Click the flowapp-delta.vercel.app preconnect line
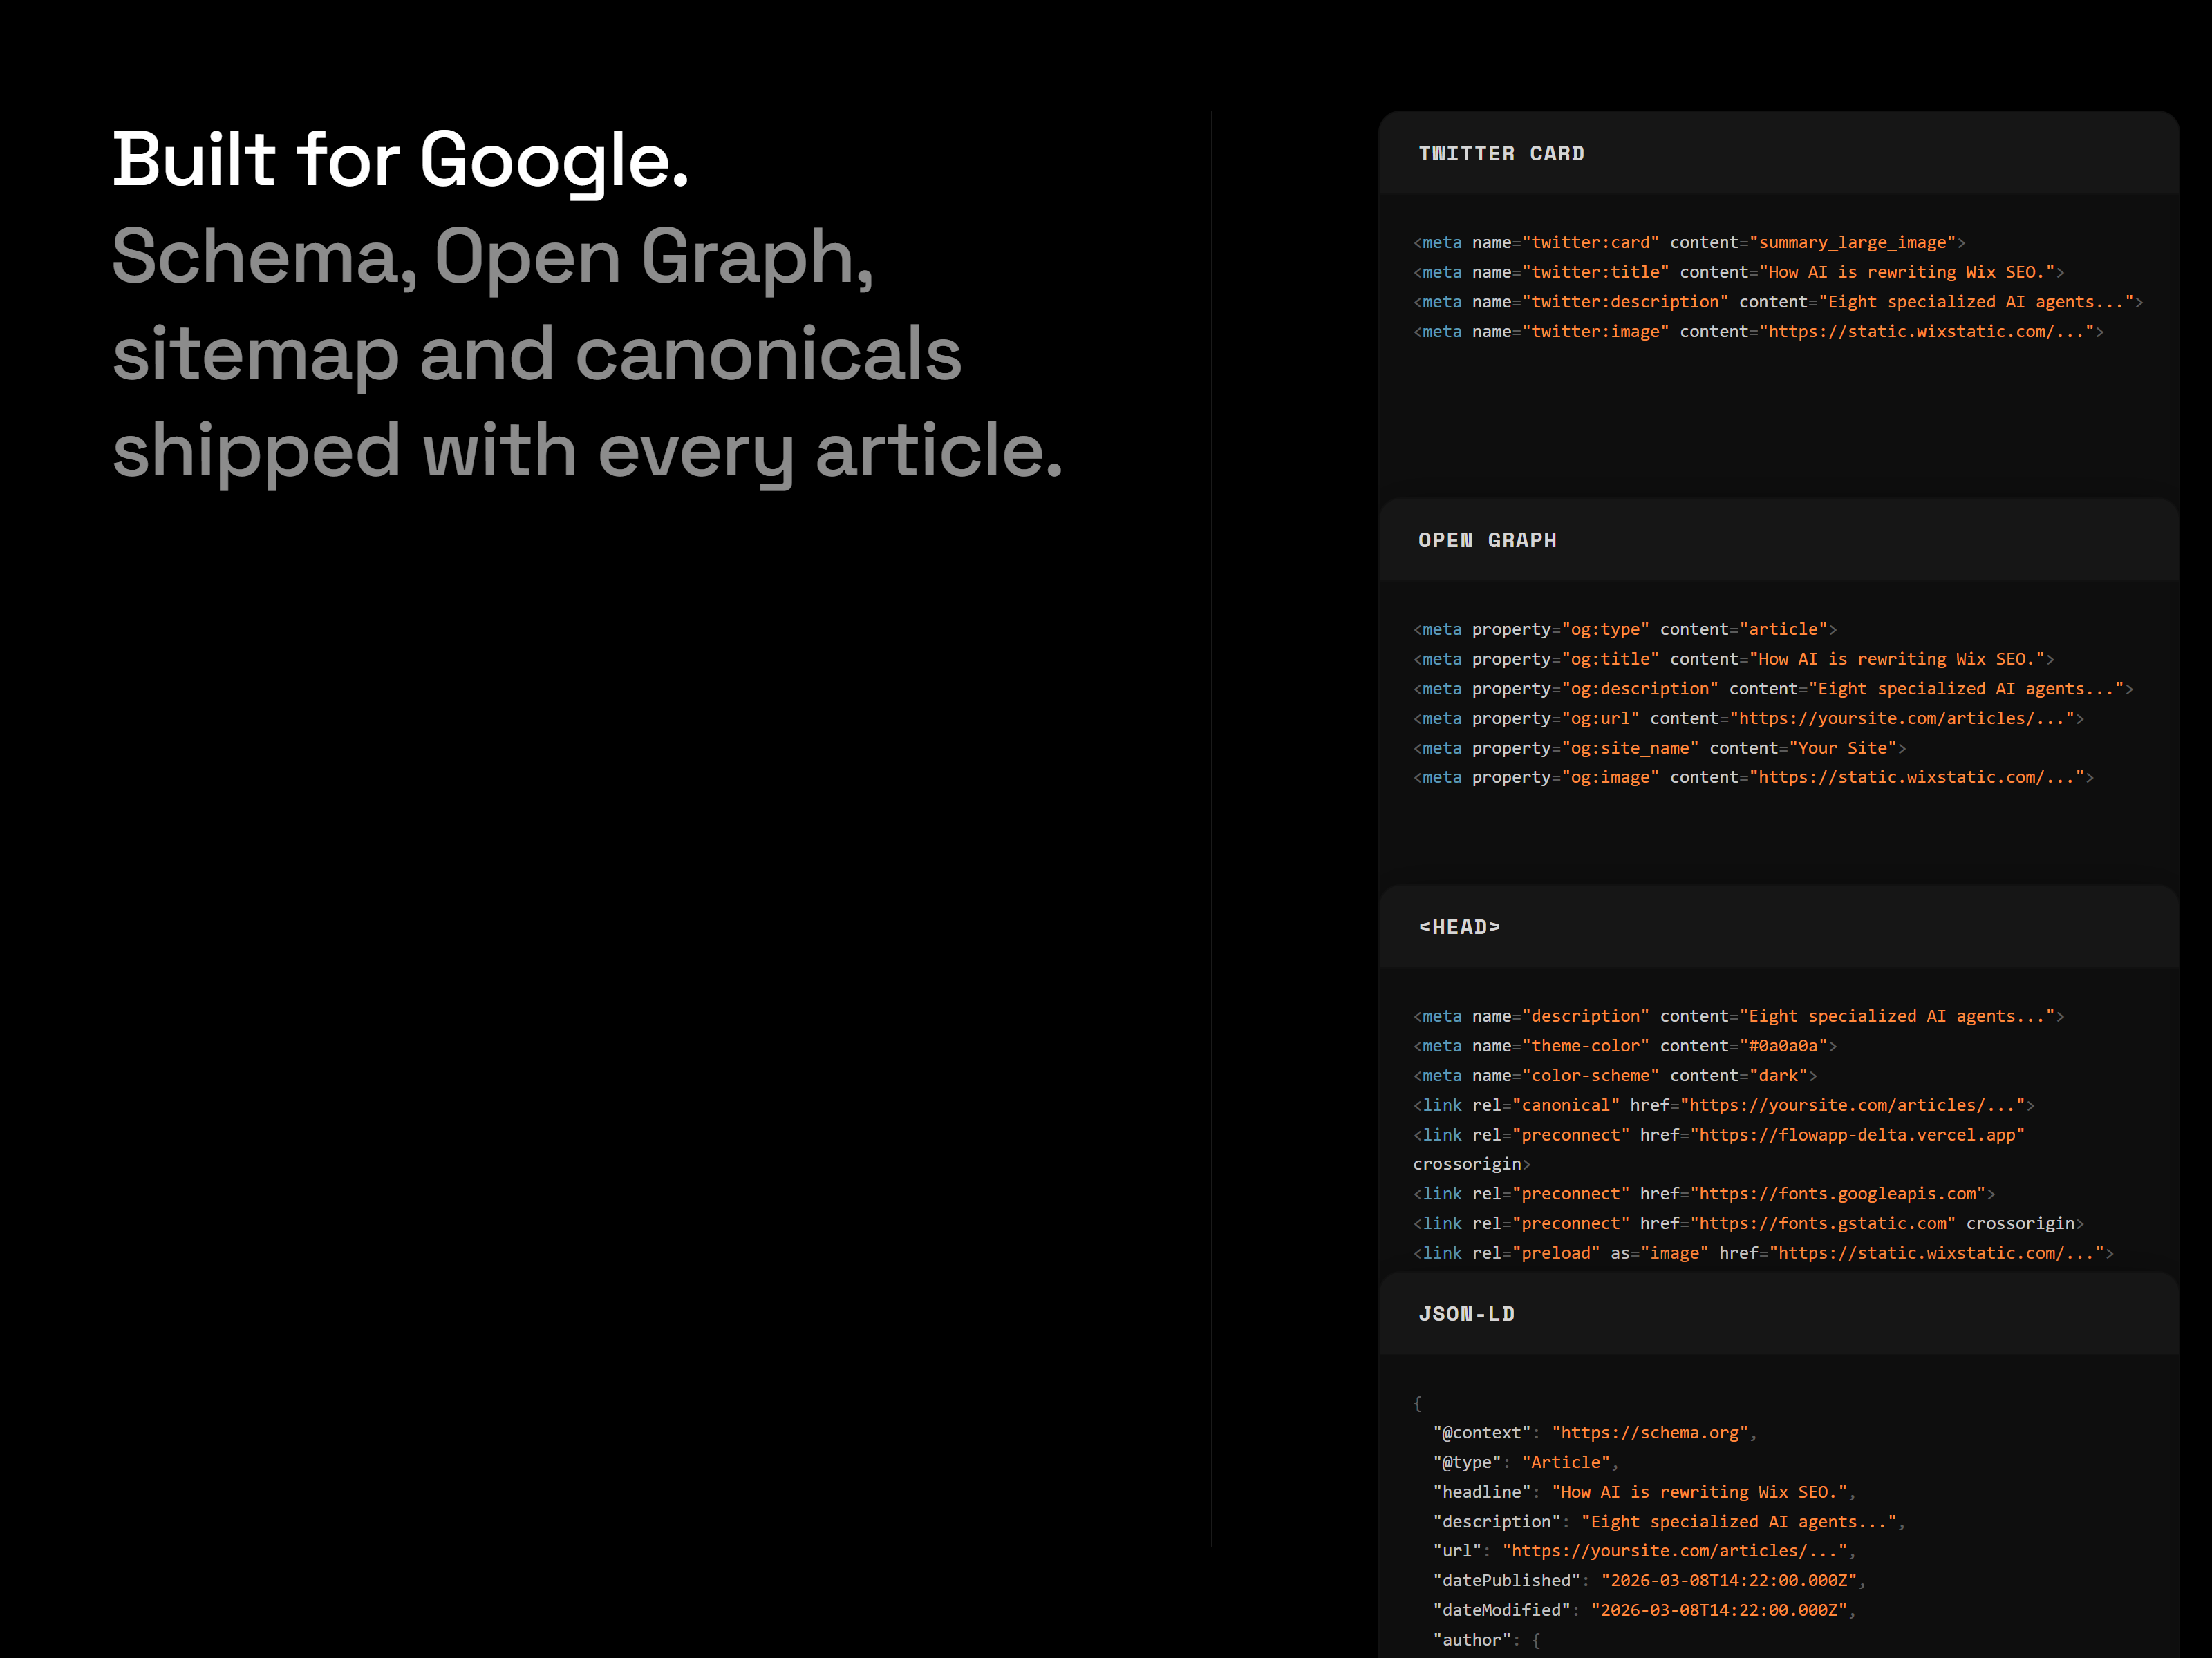 1718,1135
